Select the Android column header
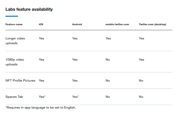The height and width of the screenshot is (118, 186). (77, 24)
